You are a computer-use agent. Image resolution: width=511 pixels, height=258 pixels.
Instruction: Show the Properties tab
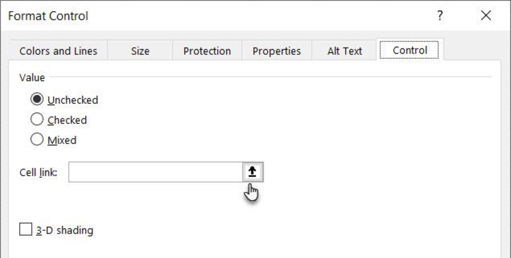point(277,51)
